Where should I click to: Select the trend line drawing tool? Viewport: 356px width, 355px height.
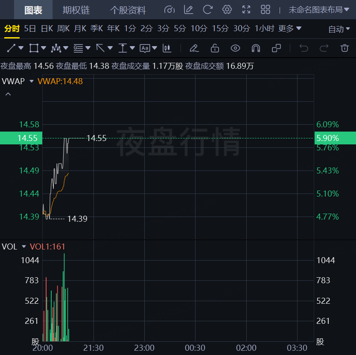(x=11, y=48)
